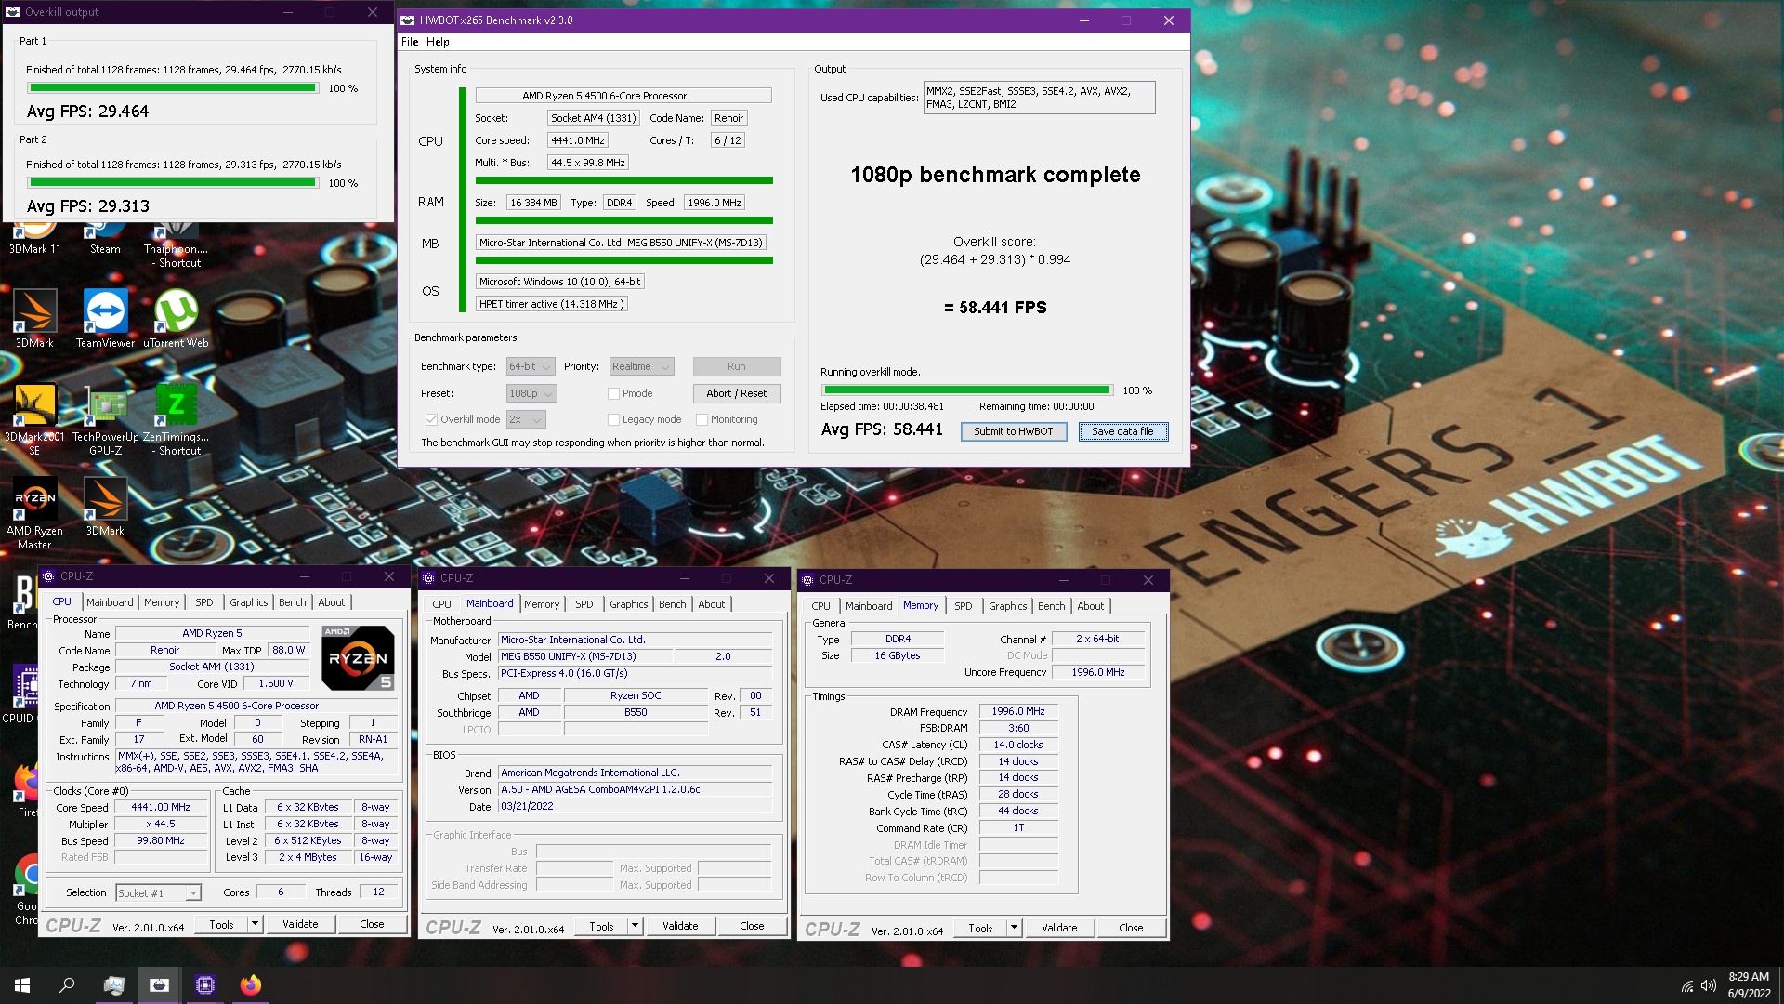Open the network tray icon

(x=1686, y=985)
